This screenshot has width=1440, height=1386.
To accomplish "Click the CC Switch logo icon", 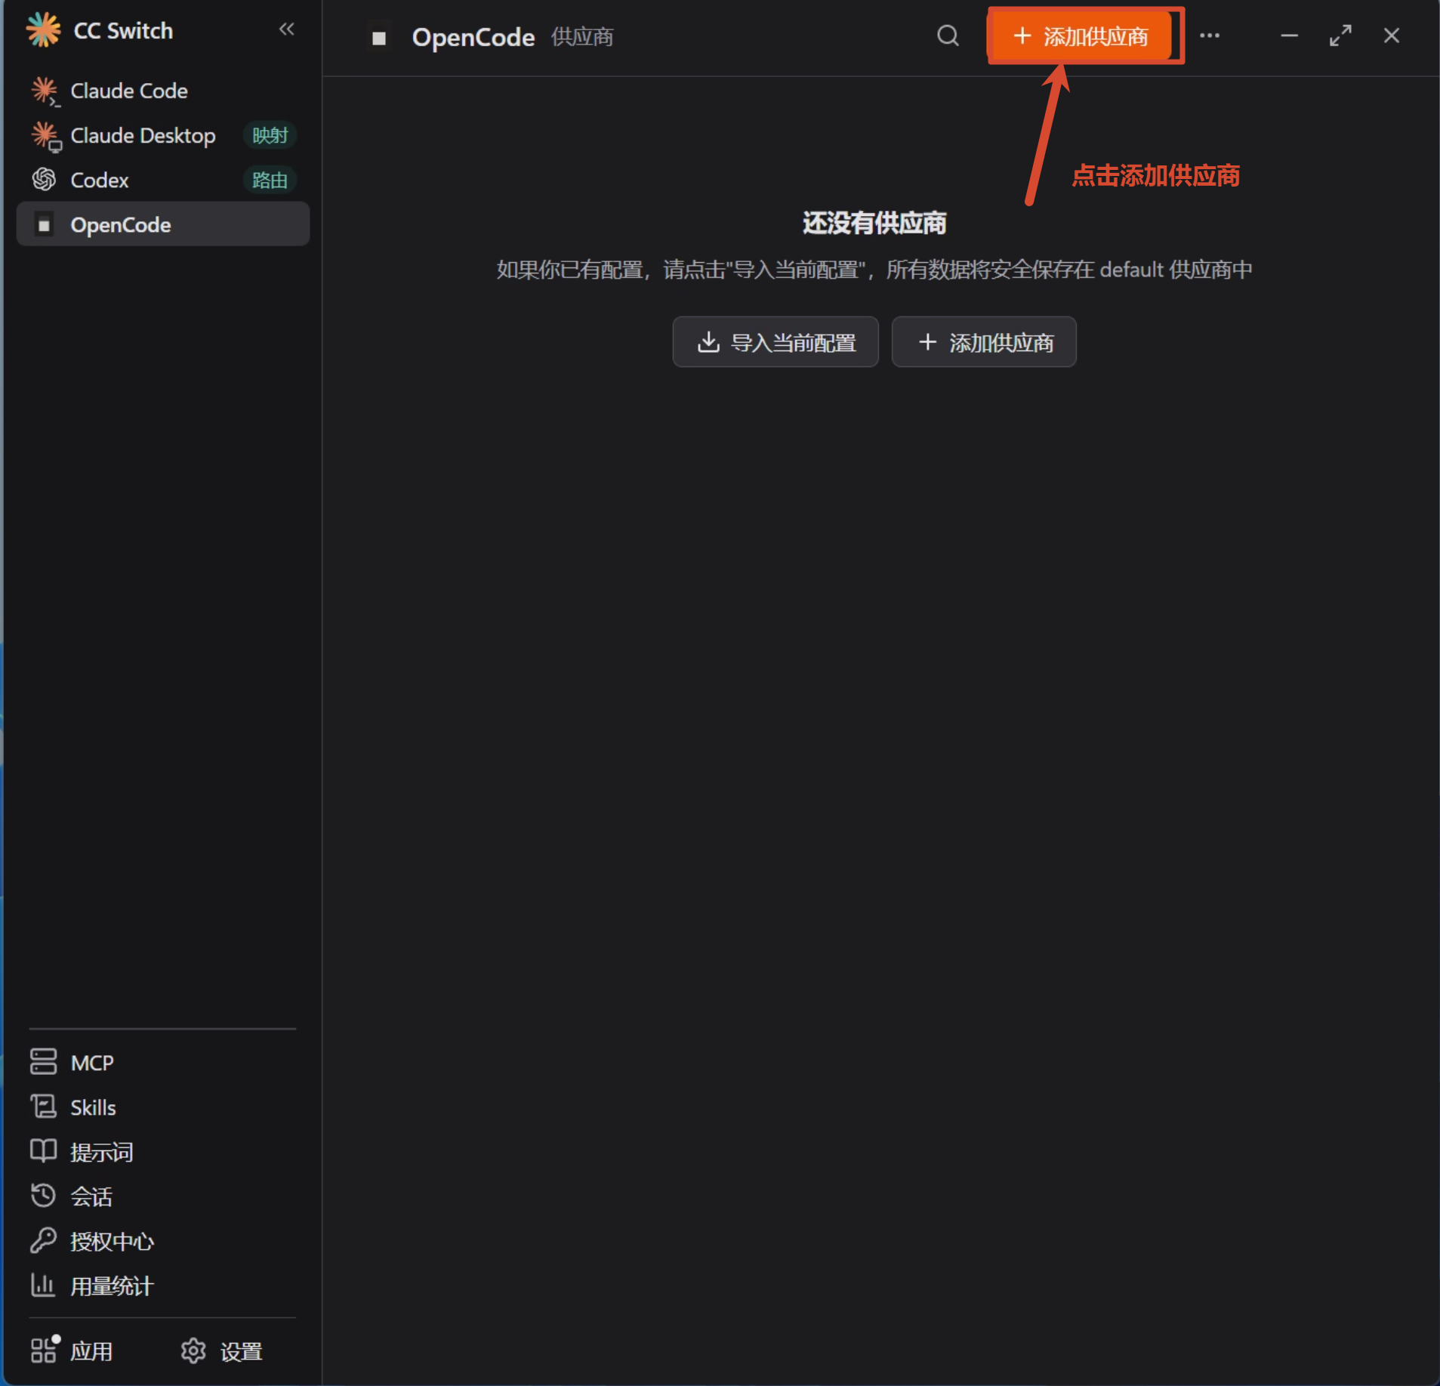I will (43, 30).
